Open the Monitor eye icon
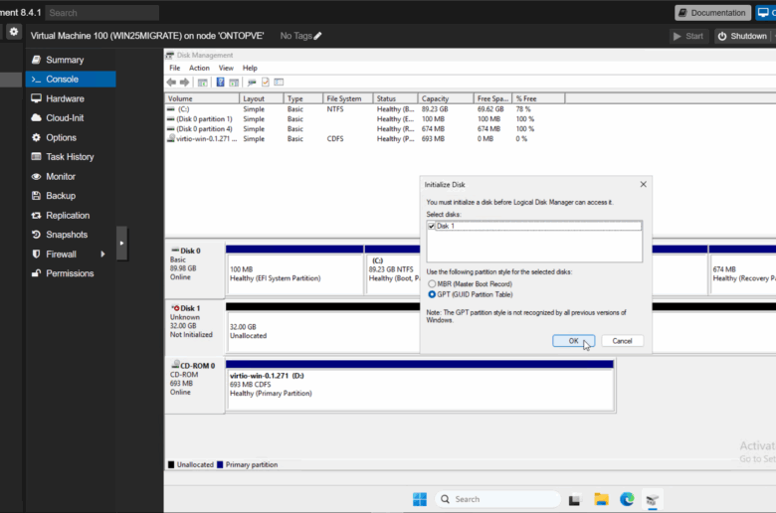The width and height of the screenshot is (776, 513). click(36, 176)
